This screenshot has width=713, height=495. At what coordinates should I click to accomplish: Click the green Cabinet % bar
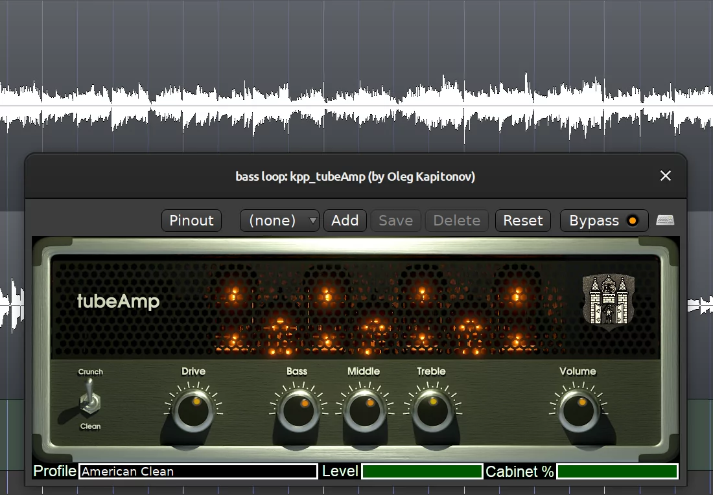tap(618, 472)
